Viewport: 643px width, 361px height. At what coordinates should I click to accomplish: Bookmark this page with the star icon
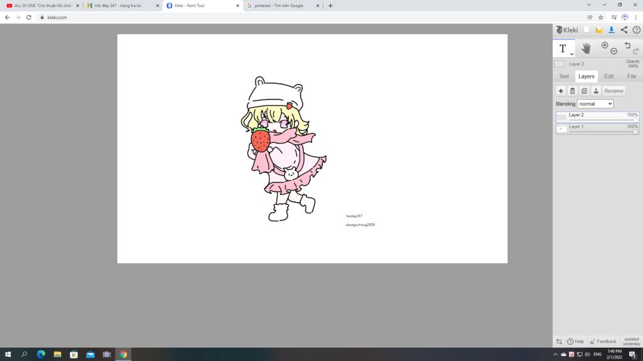tap(601, 17)
